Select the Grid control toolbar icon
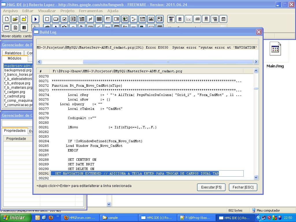 99,19
